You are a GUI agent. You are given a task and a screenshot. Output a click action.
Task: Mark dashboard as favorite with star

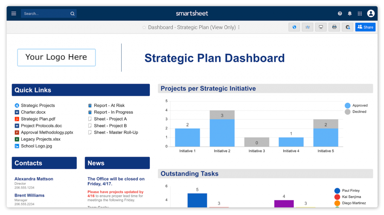tap(144, 27)
